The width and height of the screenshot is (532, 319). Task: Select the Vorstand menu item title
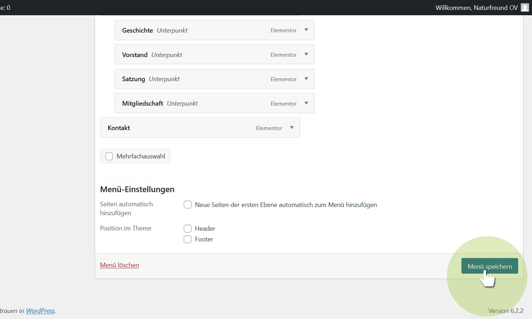pyautogui.click(x=135, y=55)
